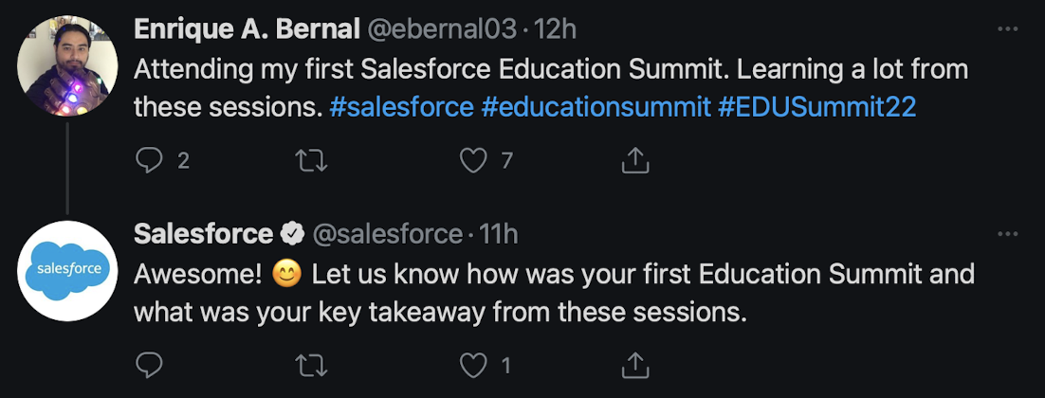The height and width of the screenshot is (398, 1045).
Task: Like the Salesforce reply tweet
Action: [473, 364]
